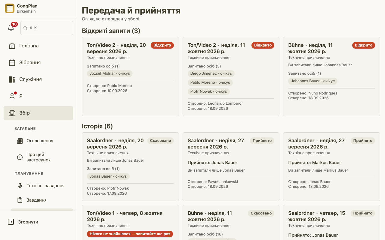This screenshot has width=385, height=240.
Task: Focus the search field in sidebar
Action: coord(47,28)
